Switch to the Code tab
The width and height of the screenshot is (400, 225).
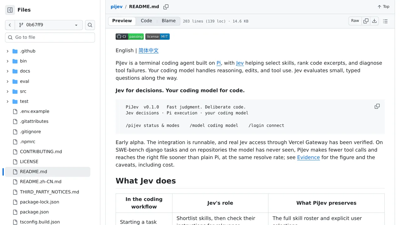(146, 21)
